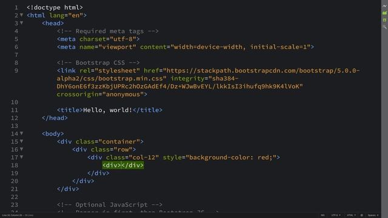
Task: Click the "Required meta tags" comment
Action: (x=108, y=31)
